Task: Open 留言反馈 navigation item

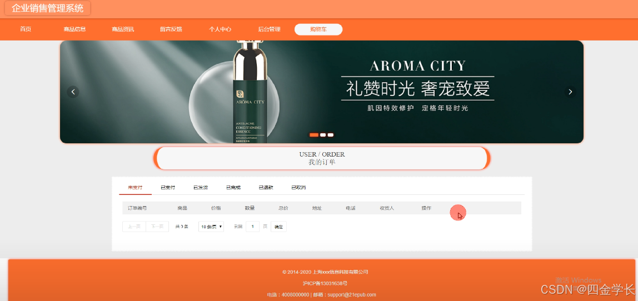Action: point(171,29)
